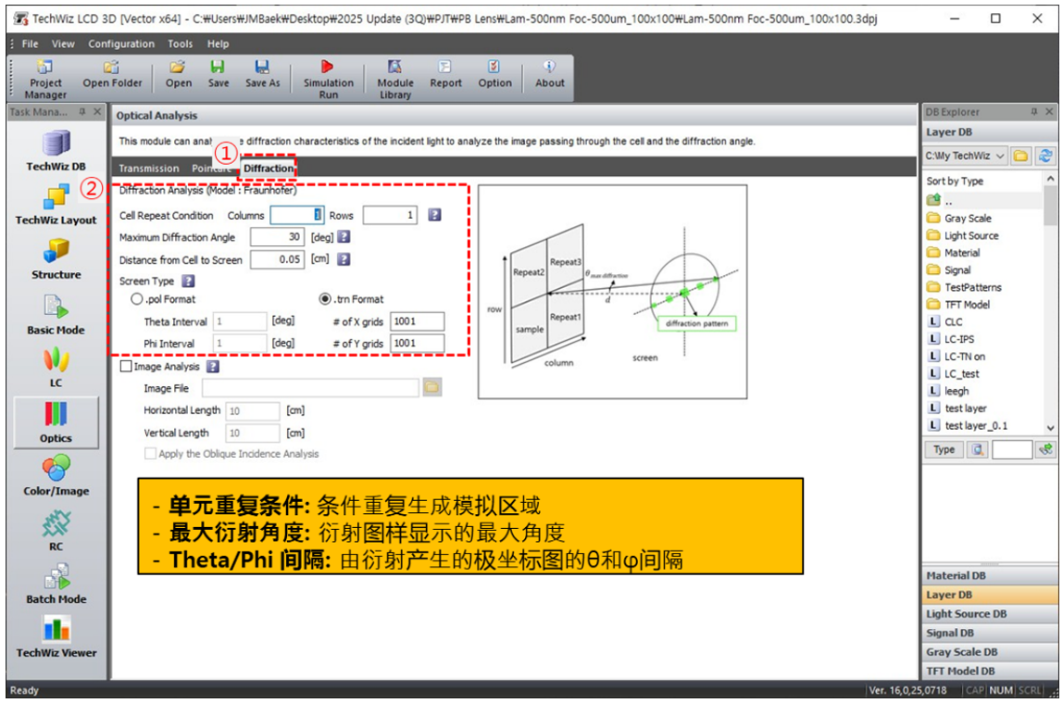Click the Type button in DB Explorer
The height and width of the screenshot is (703, 1063).
[944, 450]
